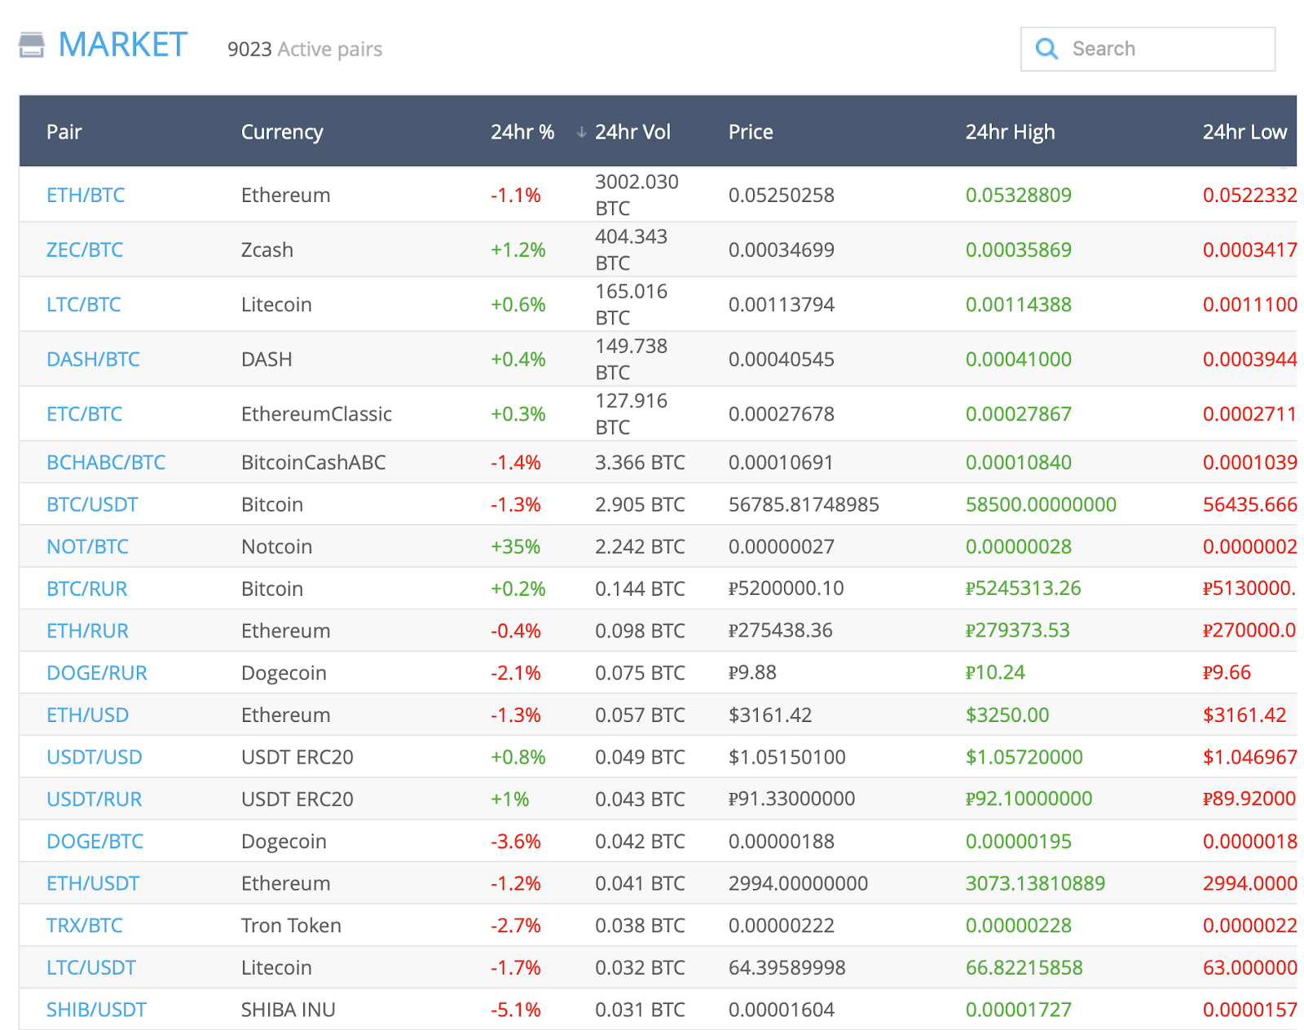Sort by 24hr Low column header
Screen dimensions: 1304x1030
[1245, 132]
